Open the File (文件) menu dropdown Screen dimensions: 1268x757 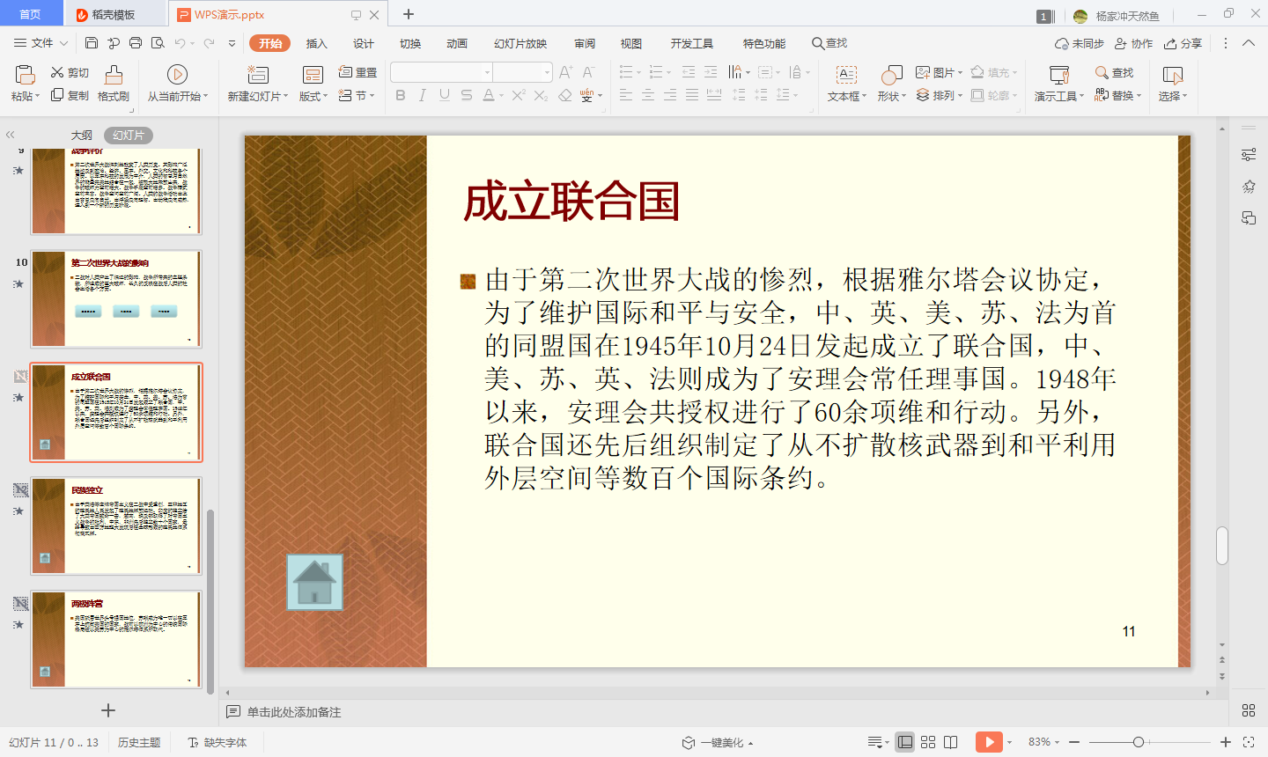pos(41,43)
